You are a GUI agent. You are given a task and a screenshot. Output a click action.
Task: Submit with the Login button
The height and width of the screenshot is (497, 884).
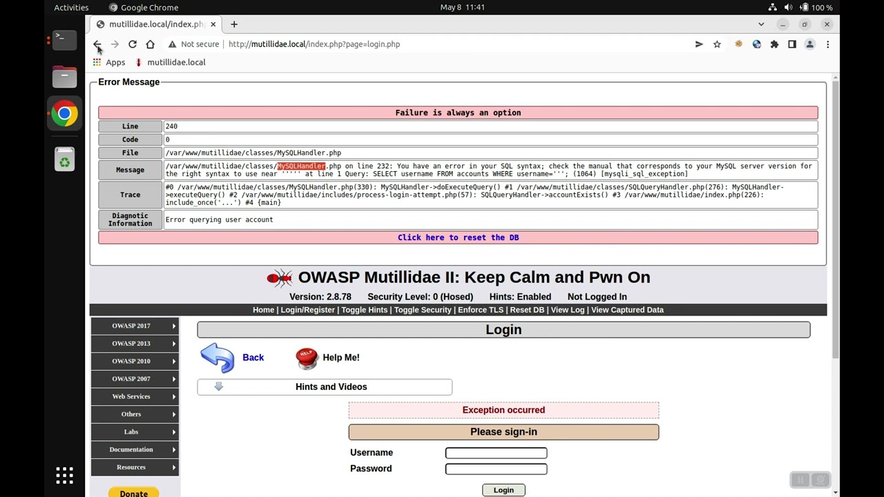coord(503,490)
